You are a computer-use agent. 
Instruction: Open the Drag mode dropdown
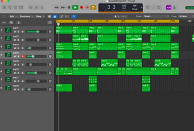(185, 16)
